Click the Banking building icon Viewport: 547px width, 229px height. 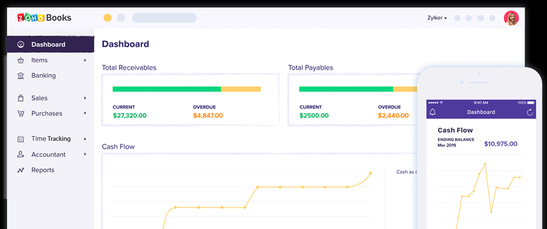pos(20,76)
